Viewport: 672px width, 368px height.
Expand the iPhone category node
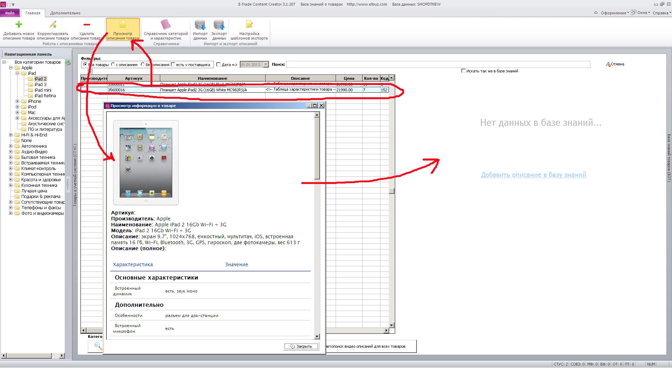coord(17,101)
